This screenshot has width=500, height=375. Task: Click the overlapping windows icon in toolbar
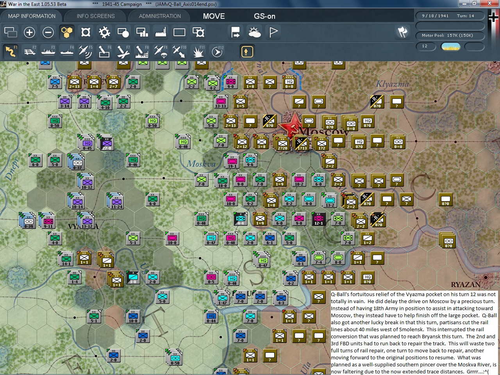pyautogui.click(x=11, y=32)
